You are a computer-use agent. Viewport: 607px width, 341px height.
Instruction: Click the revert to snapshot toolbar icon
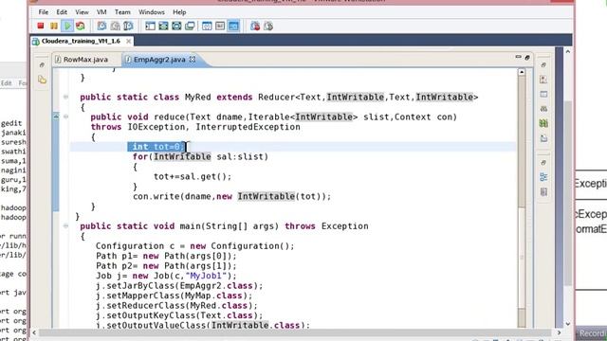115,26
